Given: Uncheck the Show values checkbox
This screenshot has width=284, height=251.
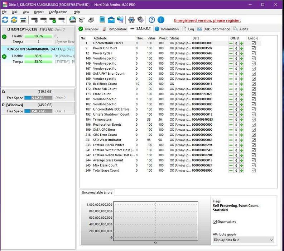Looking at the screenshot, I should [x=215, y=222].
